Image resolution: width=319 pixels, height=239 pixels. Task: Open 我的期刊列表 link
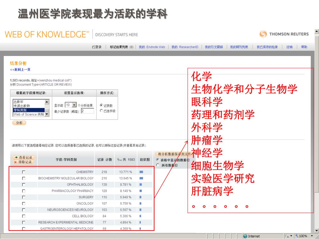click(x=239, y=47)
